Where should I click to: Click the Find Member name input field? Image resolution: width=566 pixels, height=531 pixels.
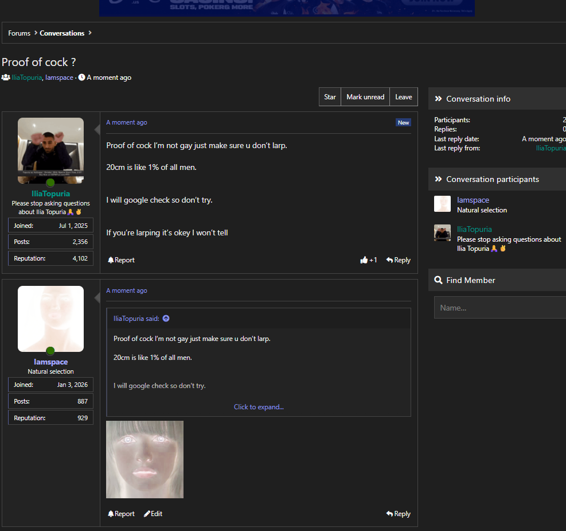500,308
